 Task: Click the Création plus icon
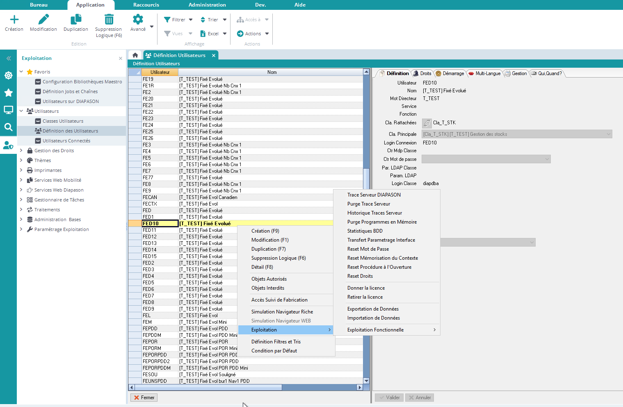[x=14, y=20]
